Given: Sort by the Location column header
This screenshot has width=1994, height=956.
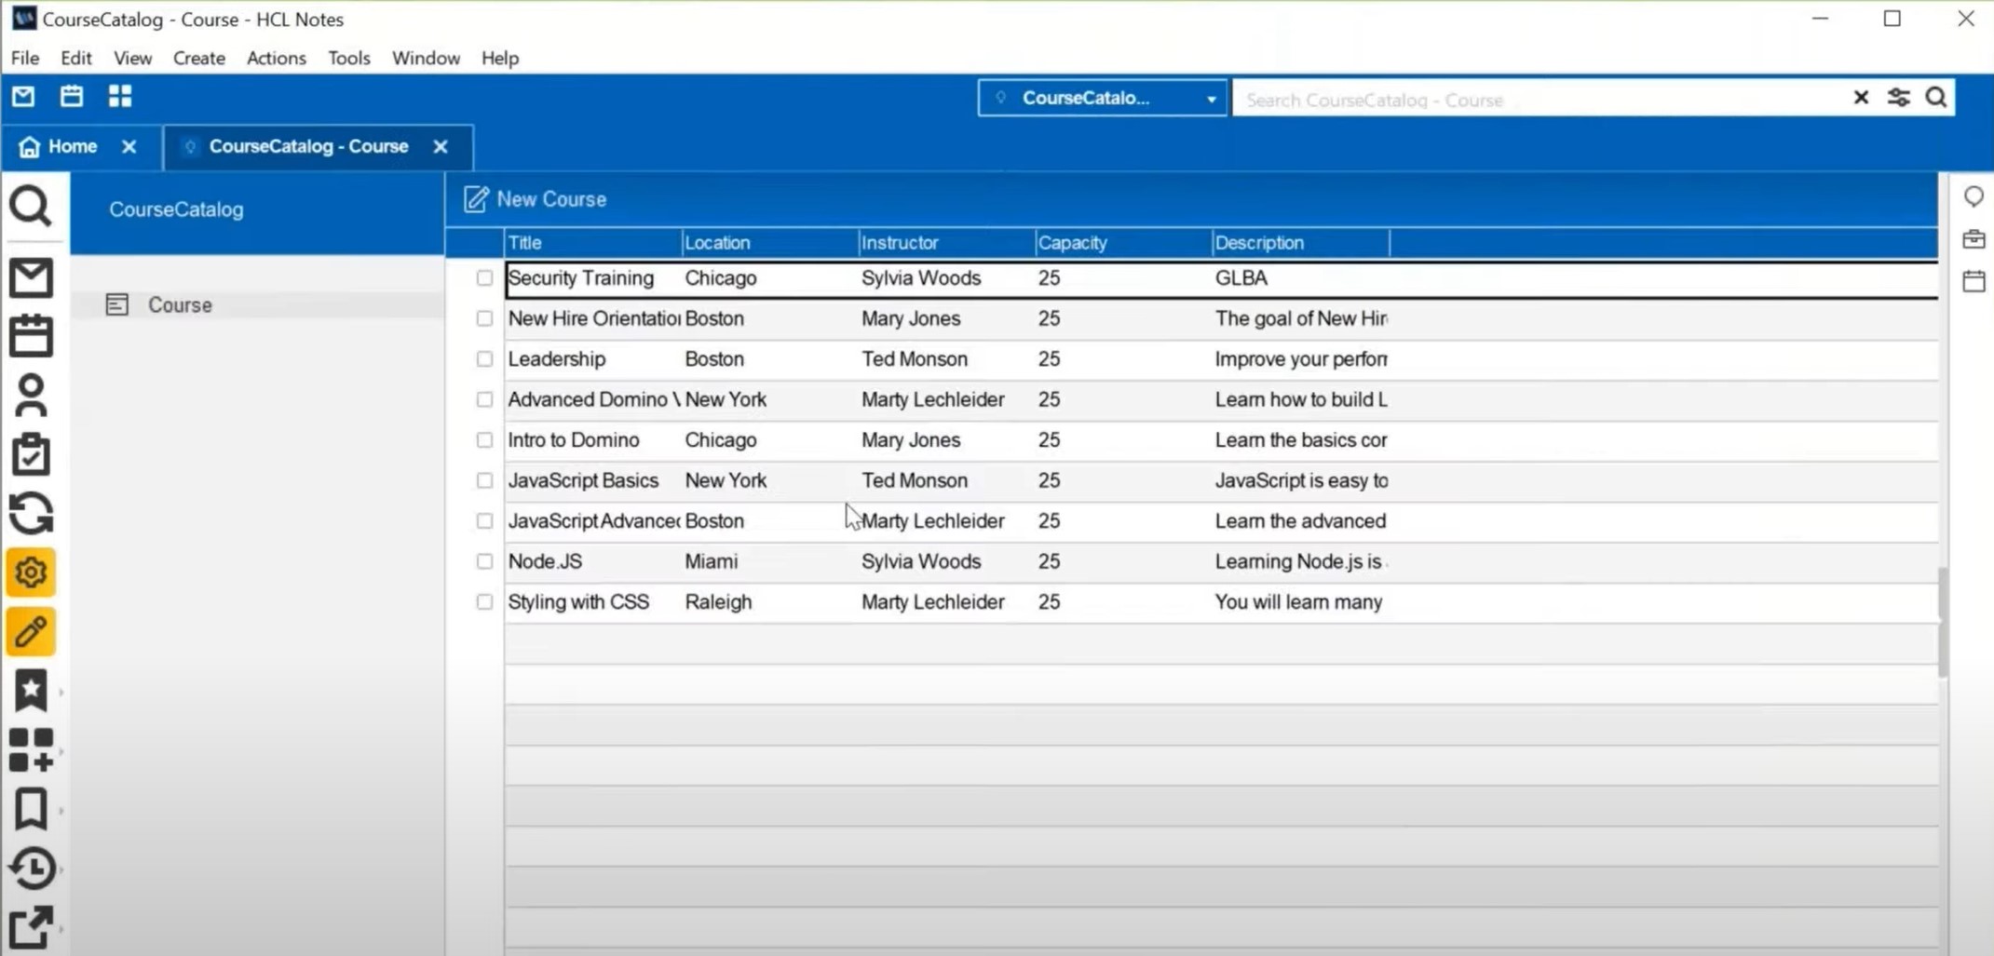Looking at the screenshot, I should 770,243.
